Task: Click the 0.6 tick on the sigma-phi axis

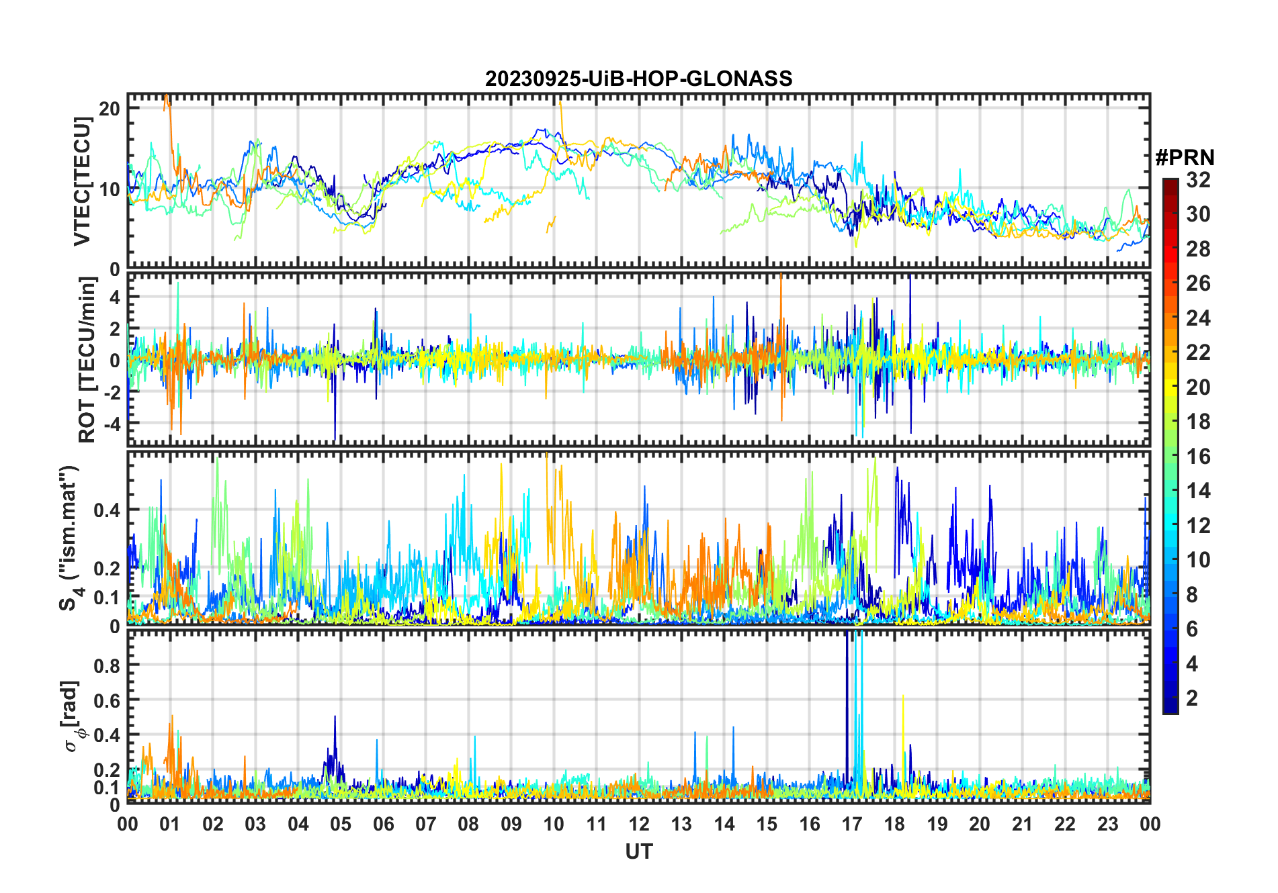Action: click(108, 700)
